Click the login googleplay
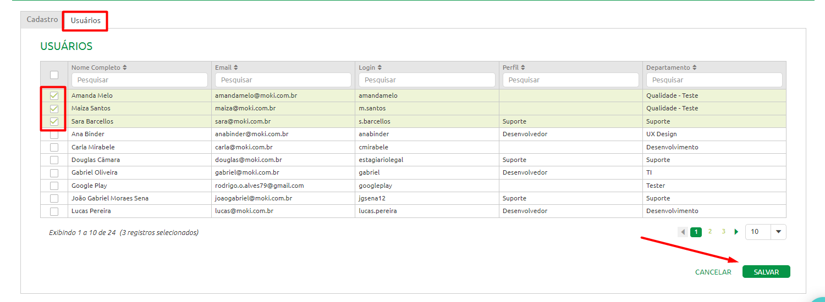The width and height of the screenshot is (825, 302). (x=376, y=186)
